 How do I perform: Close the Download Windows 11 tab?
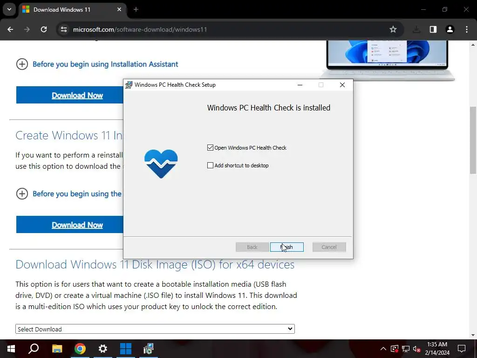pyautogui.click(x=119, y=9)
